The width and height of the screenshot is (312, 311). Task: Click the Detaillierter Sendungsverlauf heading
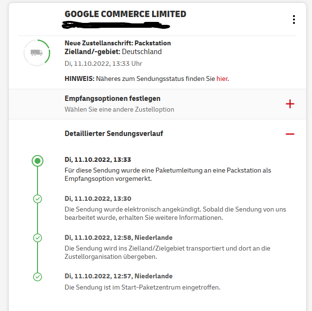click(x=114, y=133)
